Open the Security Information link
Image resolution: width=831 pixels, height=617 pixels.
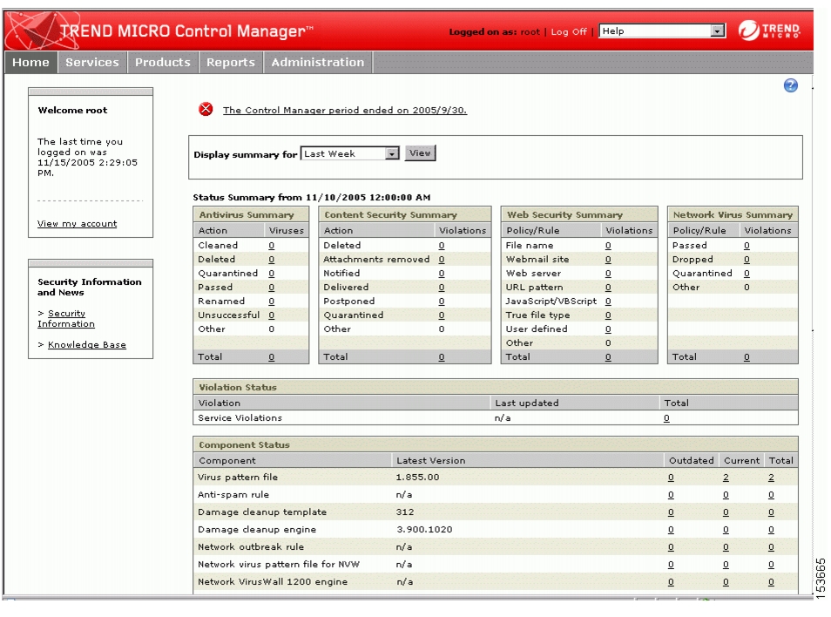click(65, 319)
